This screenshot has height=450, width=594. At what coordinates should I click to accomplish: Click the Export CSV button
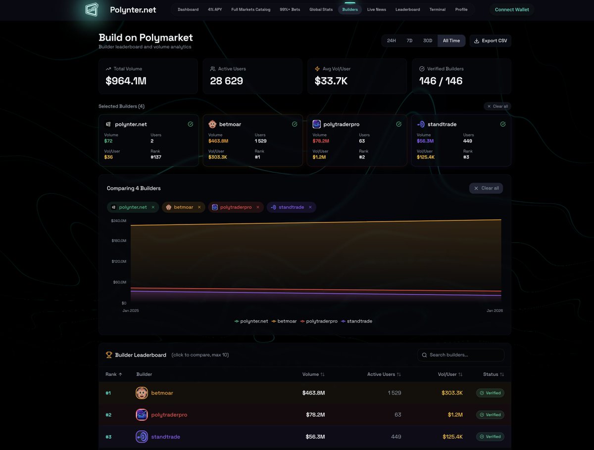tap(491, 41)
